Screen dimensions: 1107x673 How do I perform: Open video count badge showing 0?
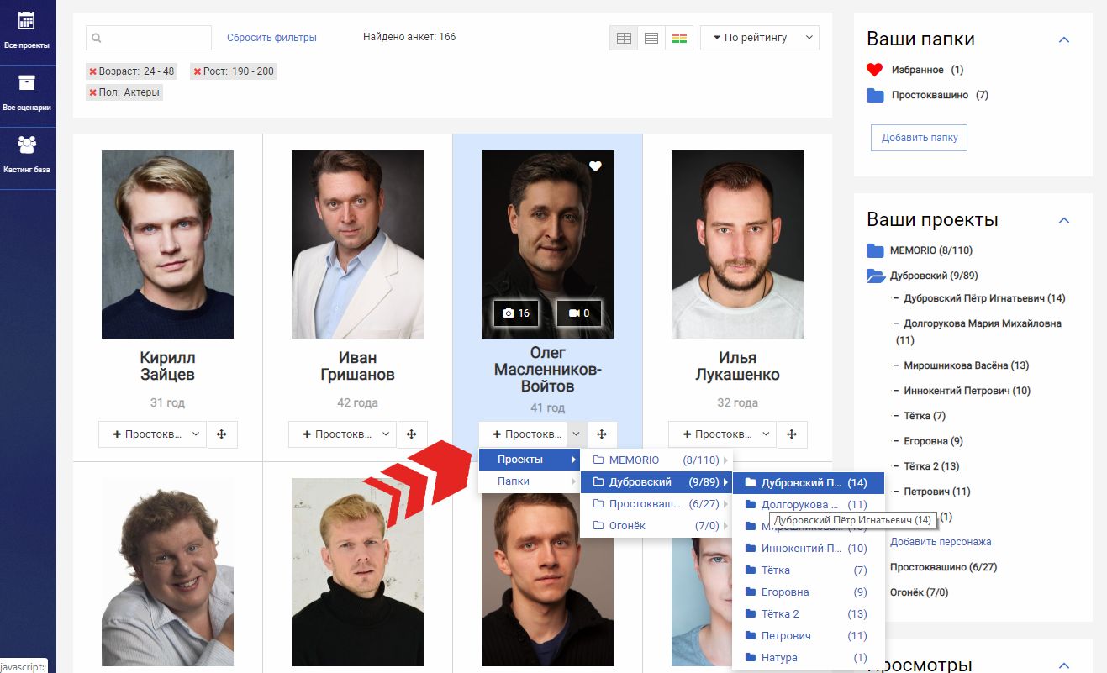click(579, 313)
